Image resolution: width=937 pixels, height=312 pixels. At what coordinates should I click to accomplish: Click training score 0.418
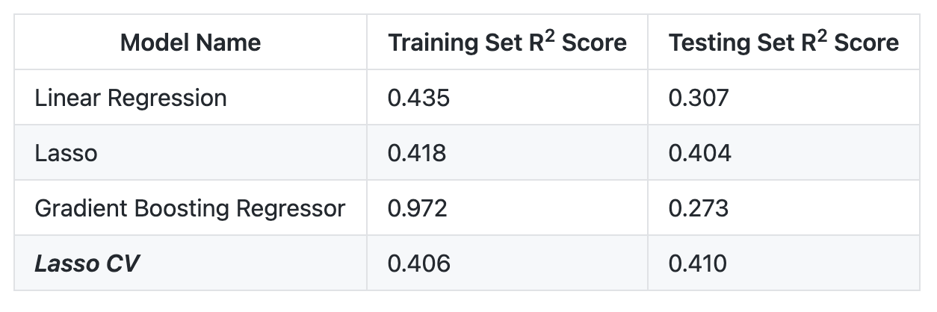(x=417, y=153)
